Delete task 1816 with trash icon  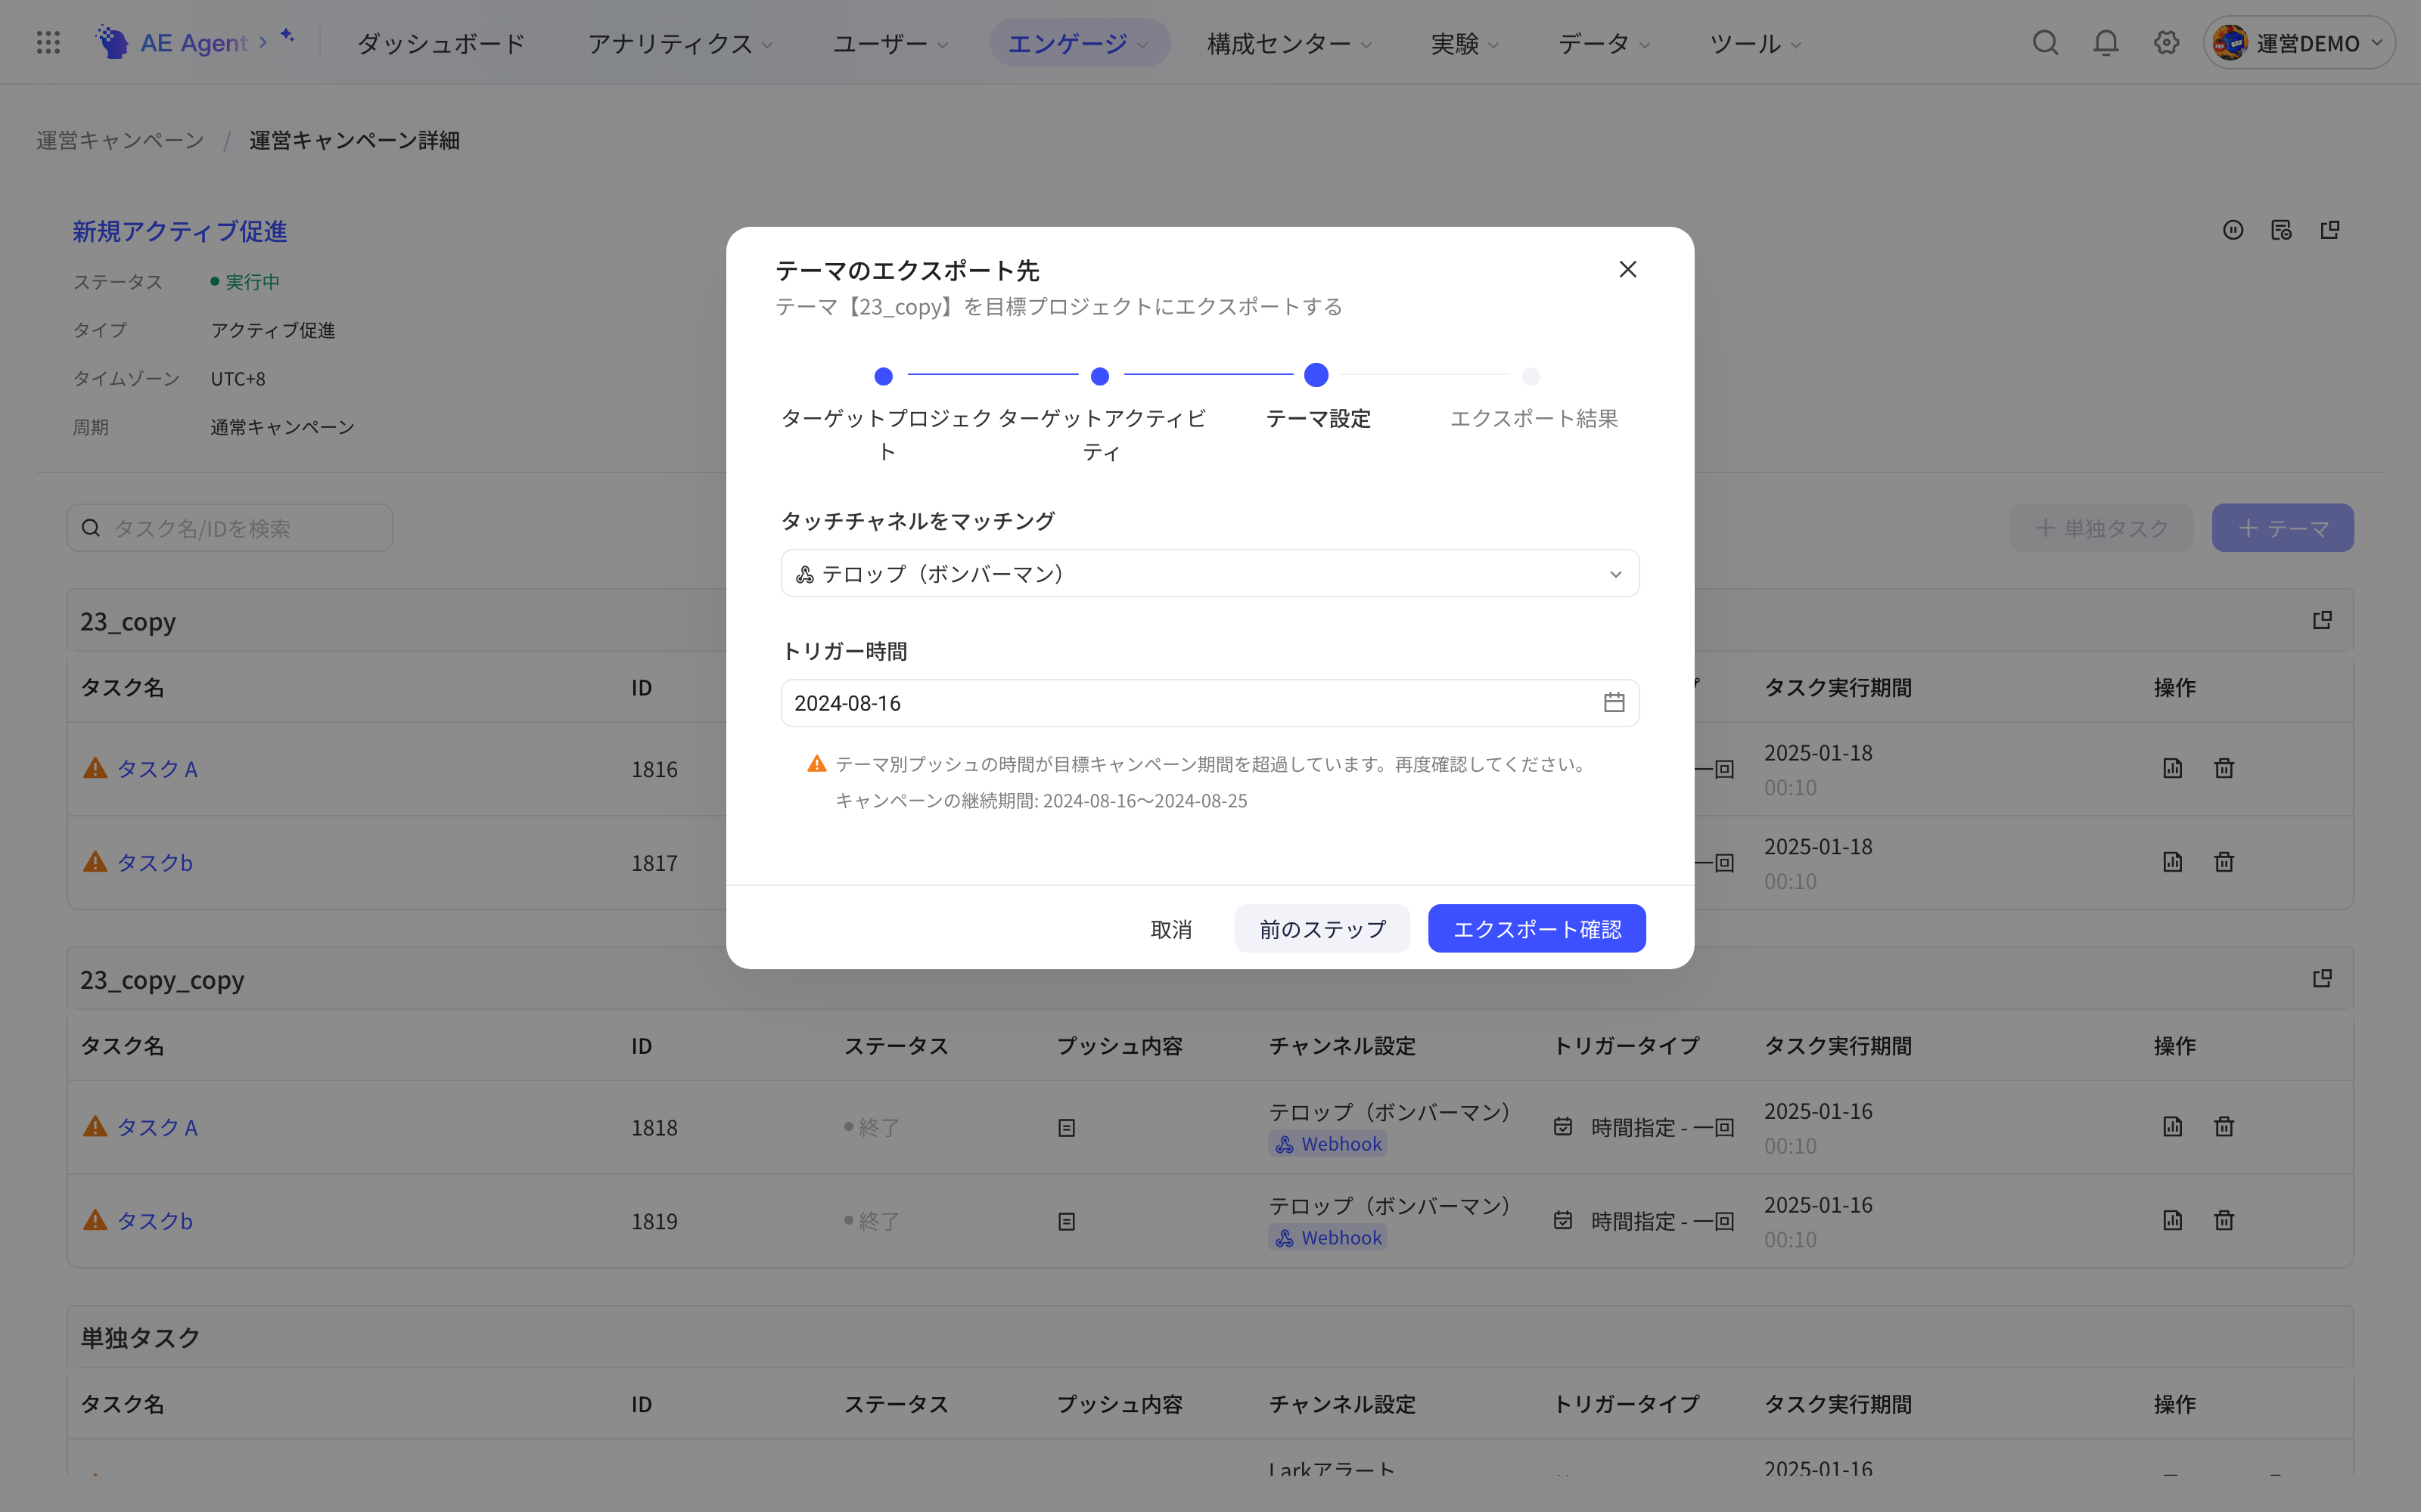(2224, 768)
